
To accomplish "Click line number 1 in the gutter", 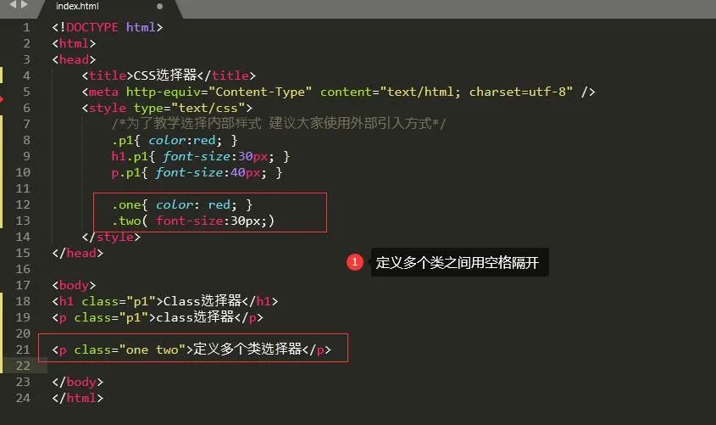I will [x=26, y=27].
